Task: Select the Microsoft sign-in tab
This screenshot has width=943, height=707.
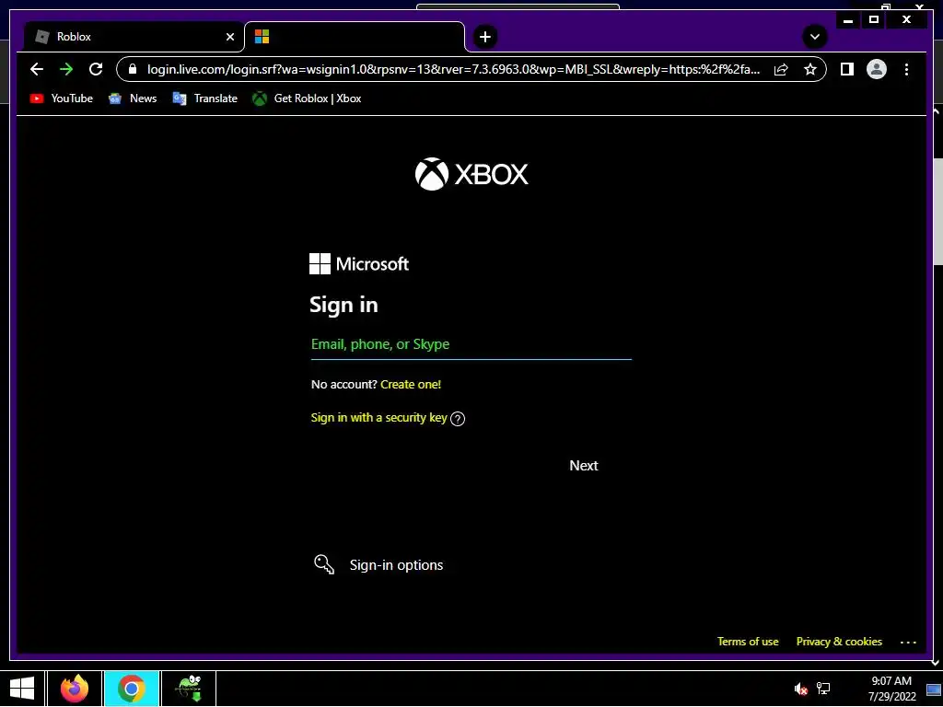Action: [355, 37]
